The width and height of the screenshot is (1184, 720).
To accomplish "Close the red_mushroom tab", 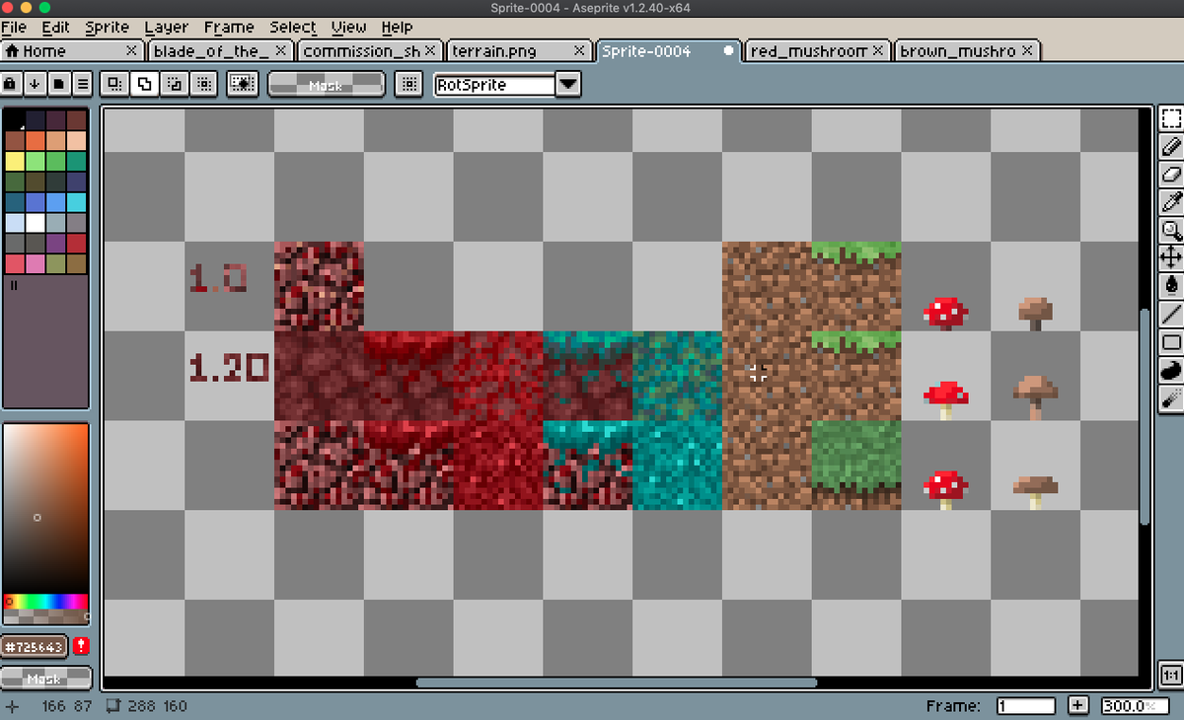I will pos(878,50).
